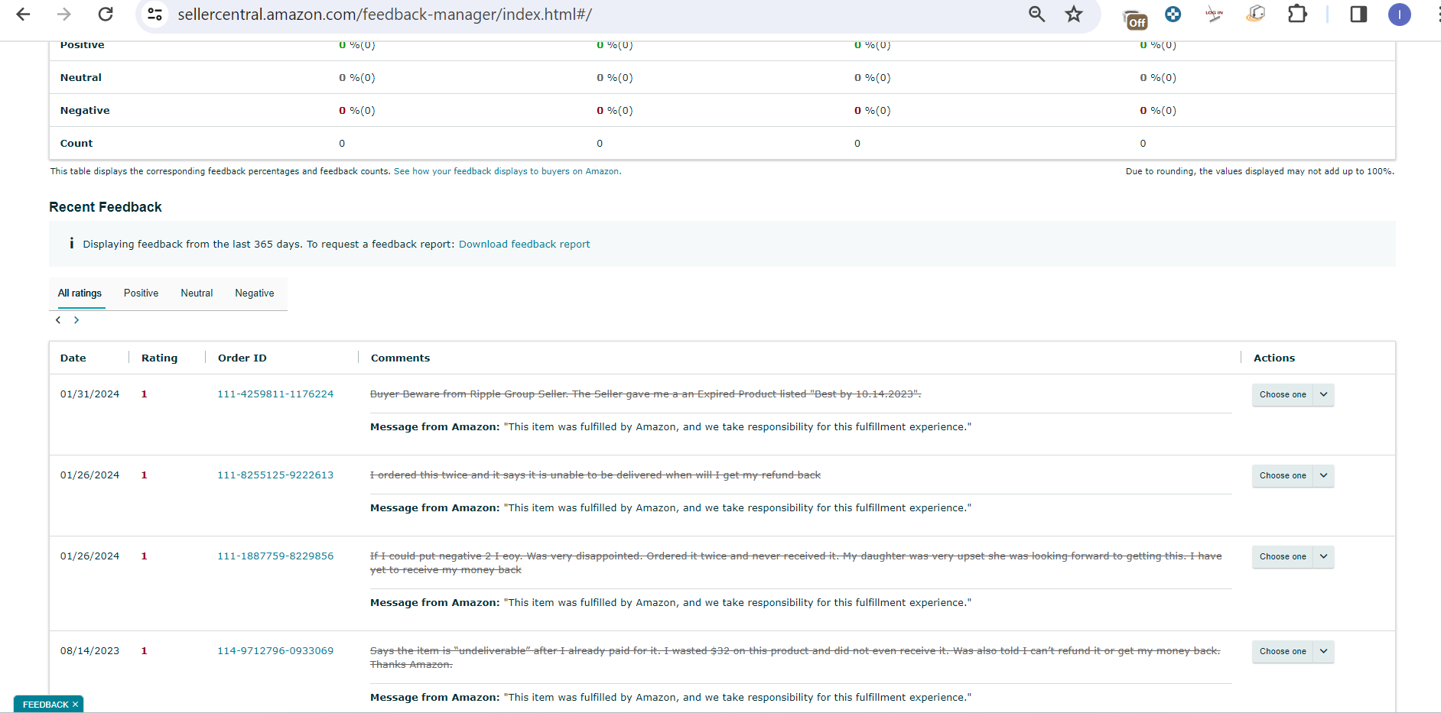The width and height of the screenshot is (1441, 713).
Task: Click the Actions column header
Action: point(1274,358)
